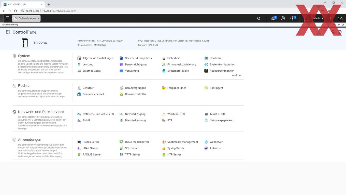346x195 pixels.
Task: Open Antivirus settings icon
Action: tap(206, 148)
